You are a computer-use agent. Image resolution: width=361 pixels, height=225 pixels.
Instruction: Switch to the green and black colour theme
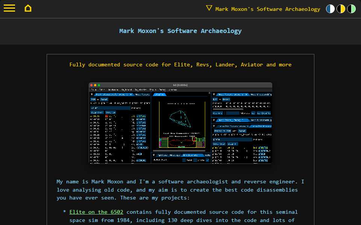click(351, 9)
